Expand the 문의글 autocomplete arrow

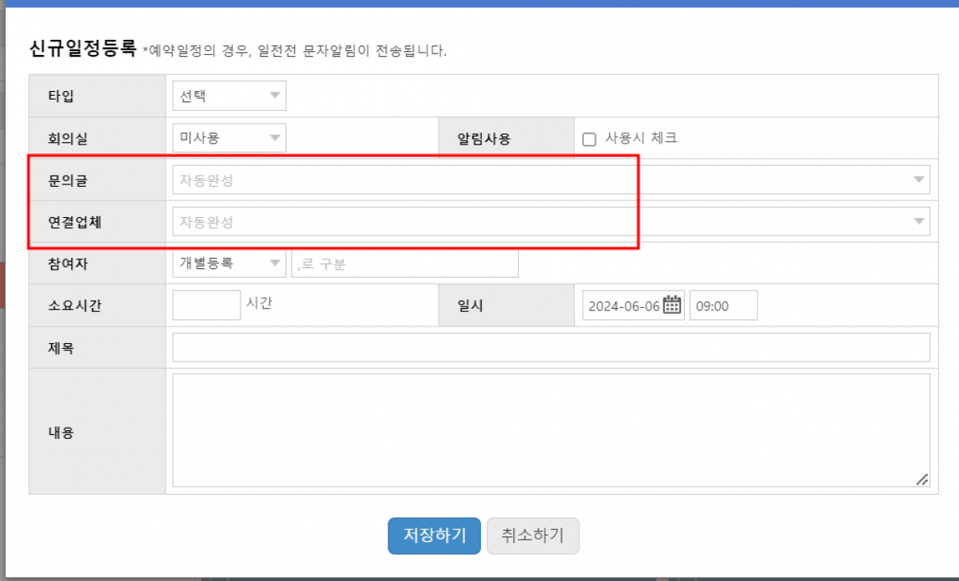point(919,180)
